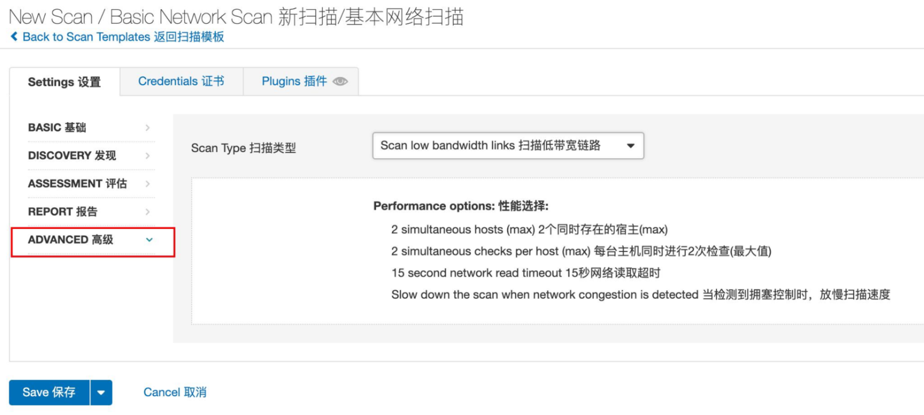
Task: Open the Scan Type dropdown
Action: click(507, 146)
